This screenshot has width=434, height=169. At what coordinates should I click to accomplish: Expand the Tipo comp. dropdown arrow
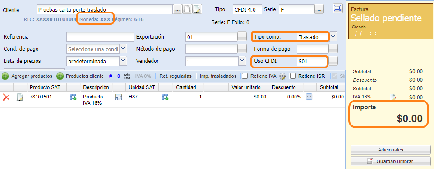pyautogui.click(x=333, y=36)
